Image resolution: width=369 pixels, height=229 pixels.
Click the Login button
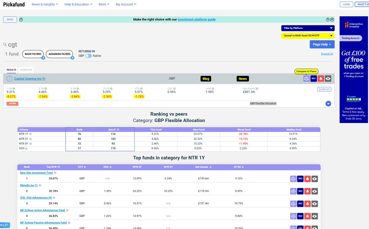(346, 4)
